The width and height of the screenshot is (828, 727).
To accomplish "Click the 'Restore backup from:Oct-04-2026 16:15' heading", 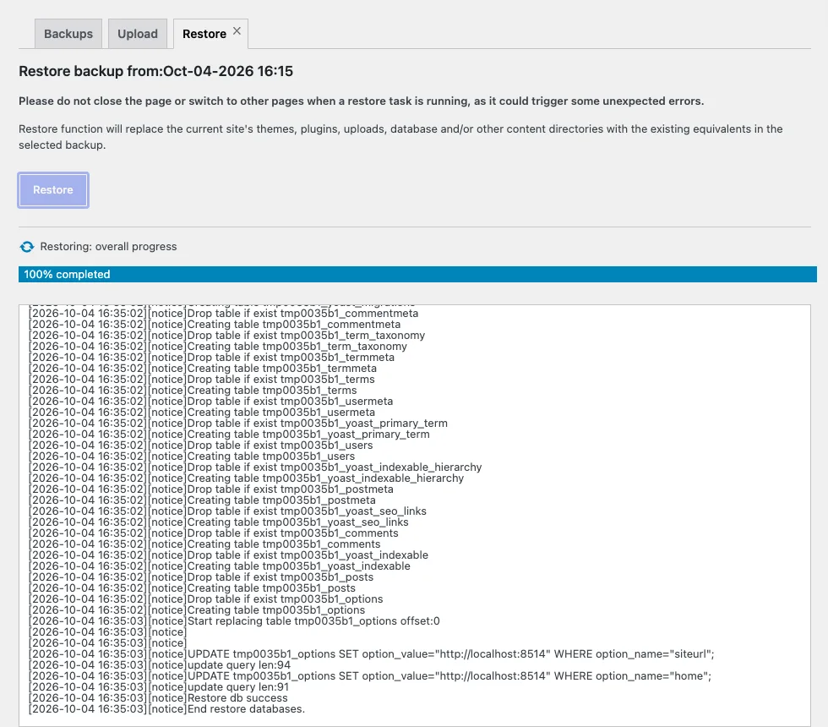I will tap(155, 71).
